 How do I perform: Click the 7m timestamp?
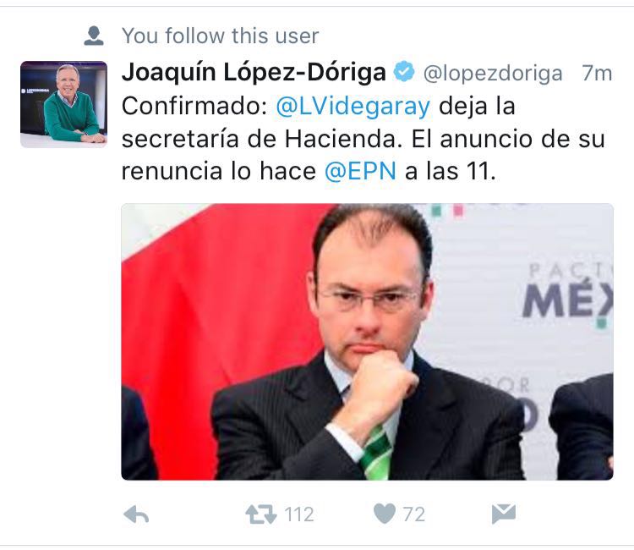pyautogui.click(x=597, y=73)
